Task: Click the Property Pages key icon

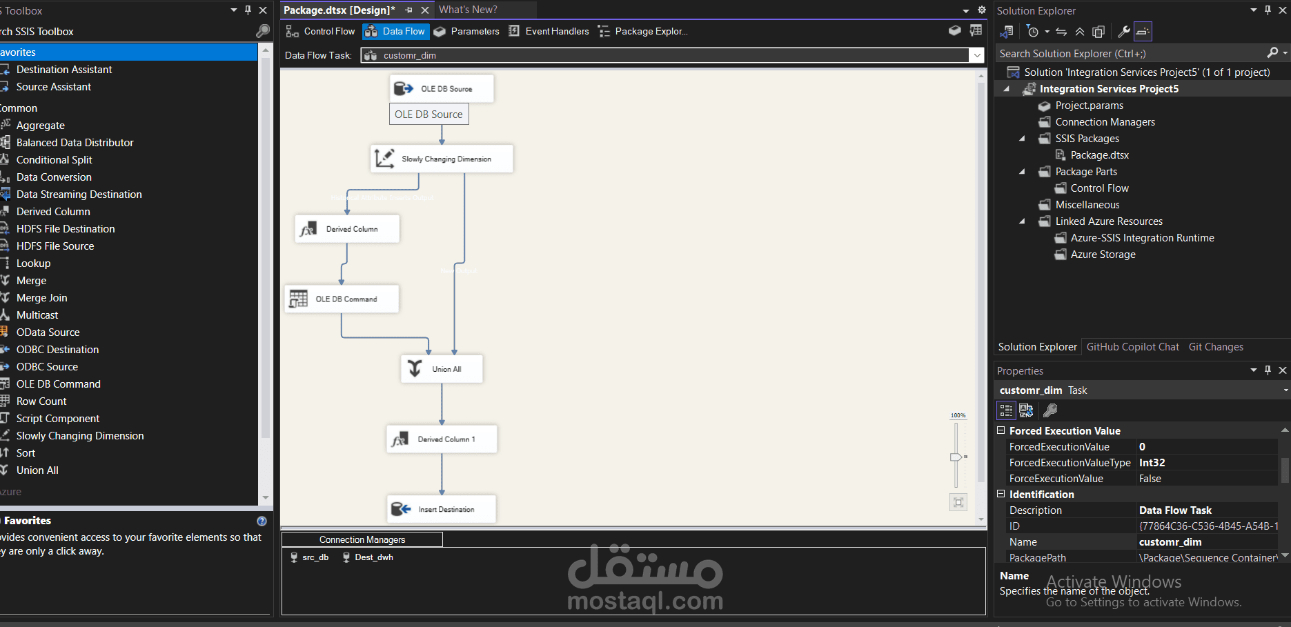Action: pos(1050,410)
